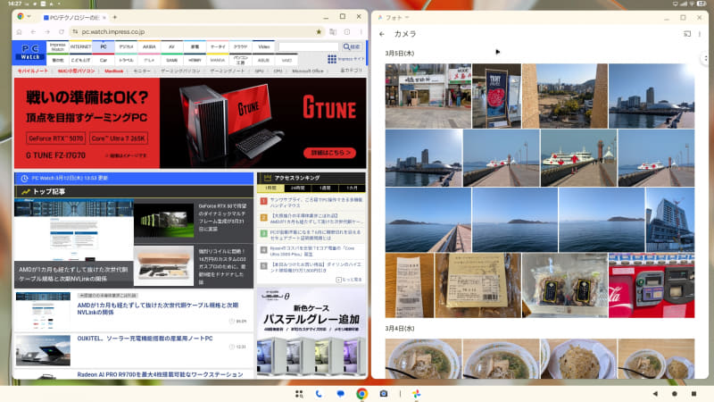Reload the PC Watch page
Image resolution: width=714 pixels, height=402 pixels.
[x=62, y=32]
